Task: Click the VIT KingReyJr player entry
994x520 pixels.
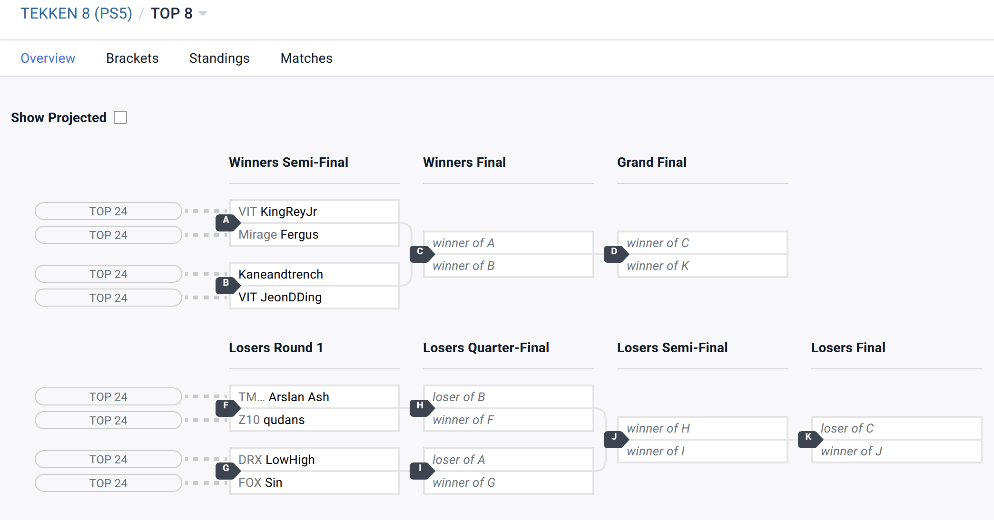Action: pyautogui.click(x=314, y=212)
